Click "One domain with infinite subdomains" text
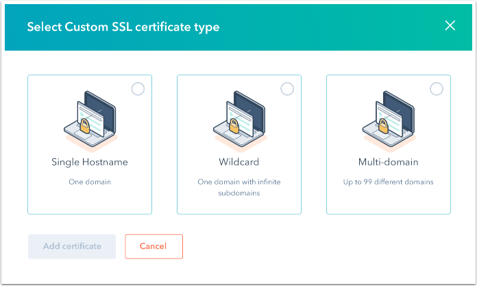477x286 pixels. 239,187
